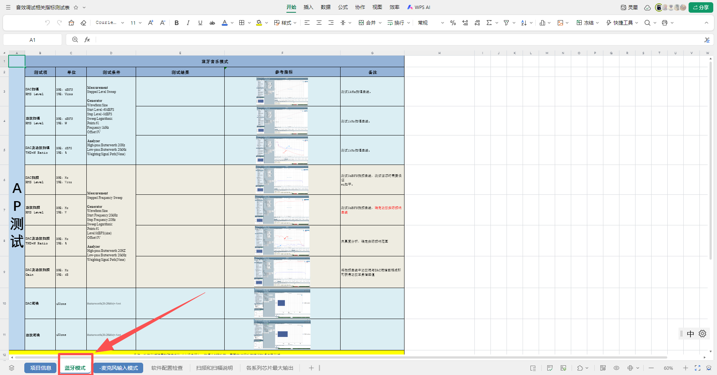Click the Filter funnel icon

tap(506, 23)
